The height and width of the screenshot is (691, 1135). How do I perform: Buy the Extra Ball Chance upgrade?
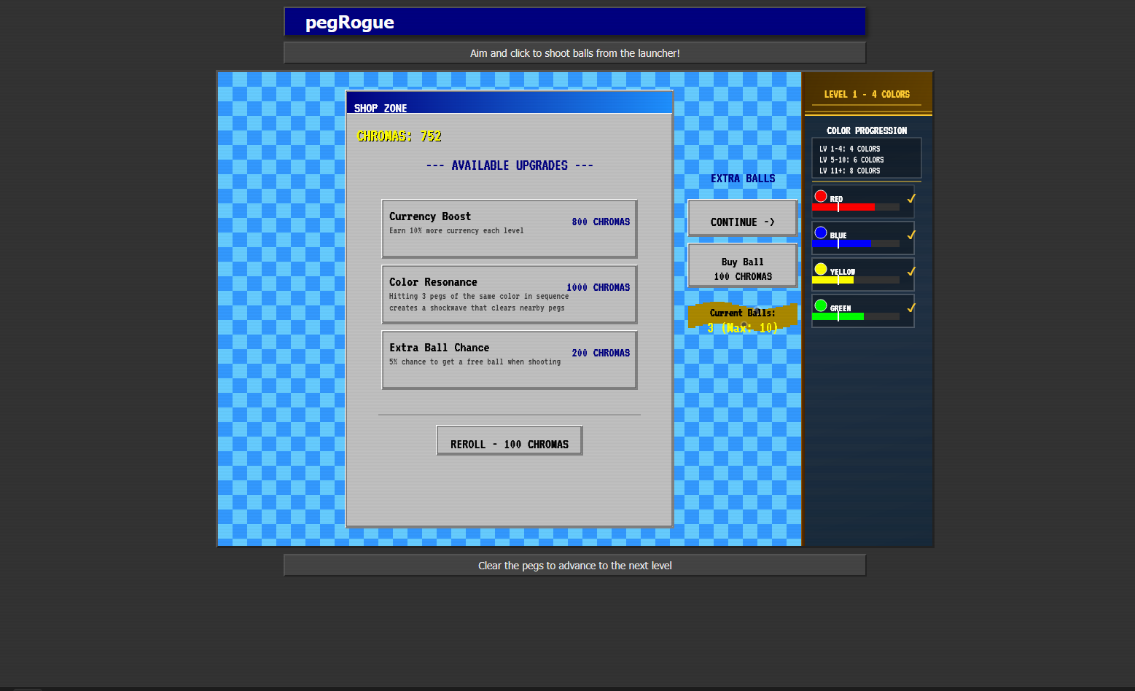pyautogui.click(x=509, y=359)
